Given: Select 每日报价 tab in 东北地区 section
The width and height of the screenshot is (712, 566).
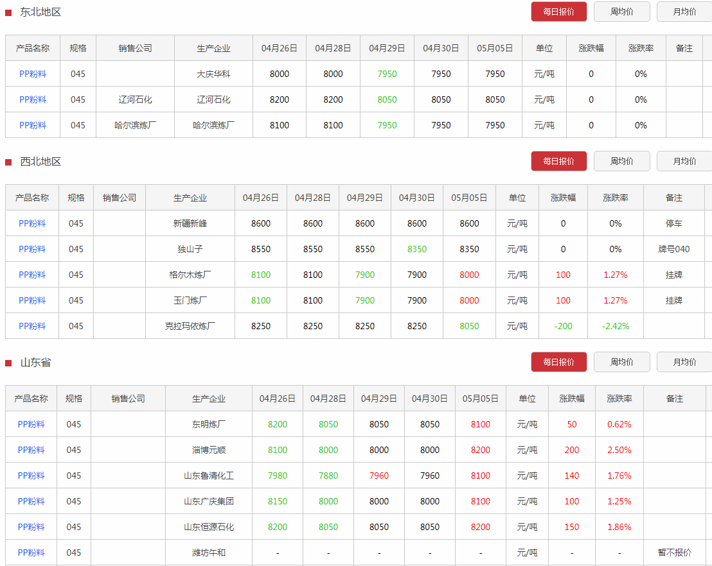Looking at the screenshot, I should 558,12.
